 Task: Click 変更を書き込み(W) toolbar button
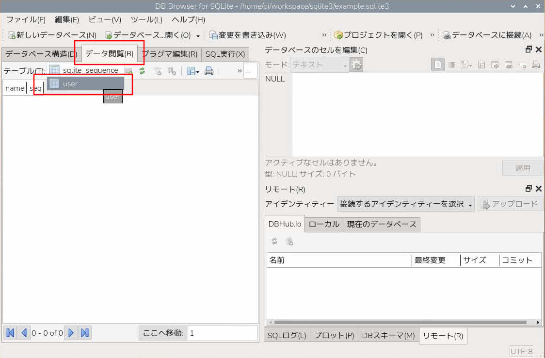[x=247, y=35]
